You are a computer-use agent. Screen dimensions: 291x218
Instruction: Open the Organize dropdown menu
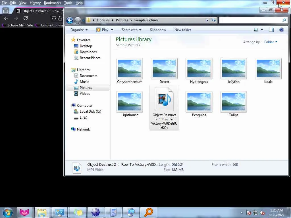79,30
